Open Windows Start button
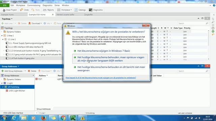This screenshot has width=216, height=121. point(4,118)
